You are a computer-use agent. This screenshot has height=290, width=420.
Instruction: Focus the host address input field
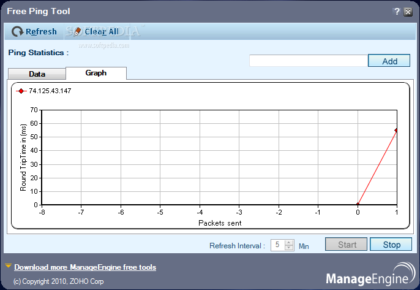pos(309,61)
